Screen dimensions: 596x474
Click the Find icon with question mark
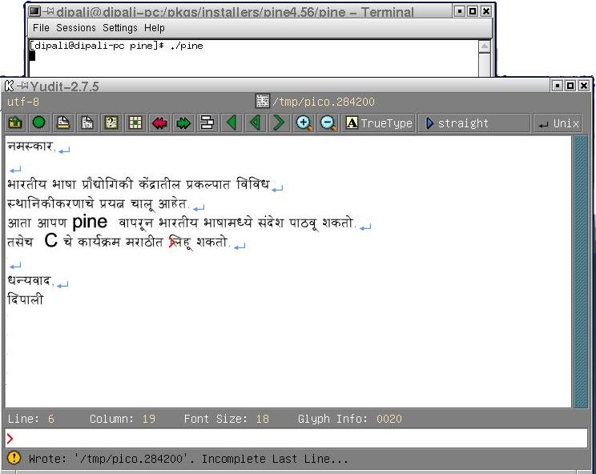coord(111,123)
